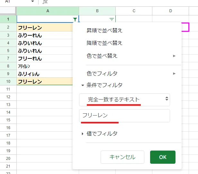198x174 pixels.
Task: Select row 11 header
Action: [8, 89]
